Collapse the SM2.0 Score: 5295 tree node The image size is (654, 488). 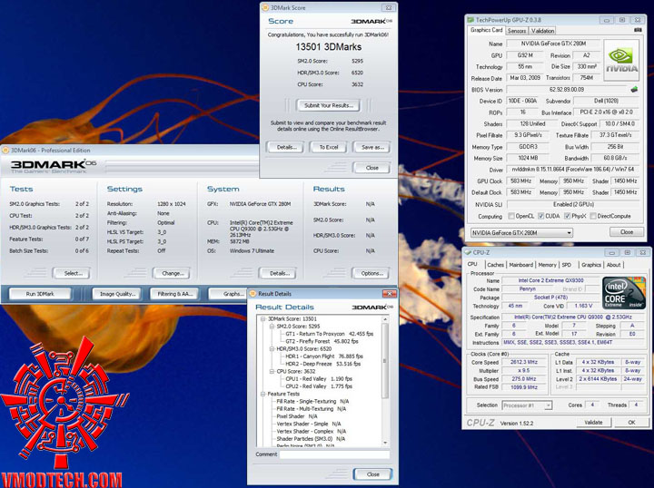pyautogui.click(x=272, y=327)
